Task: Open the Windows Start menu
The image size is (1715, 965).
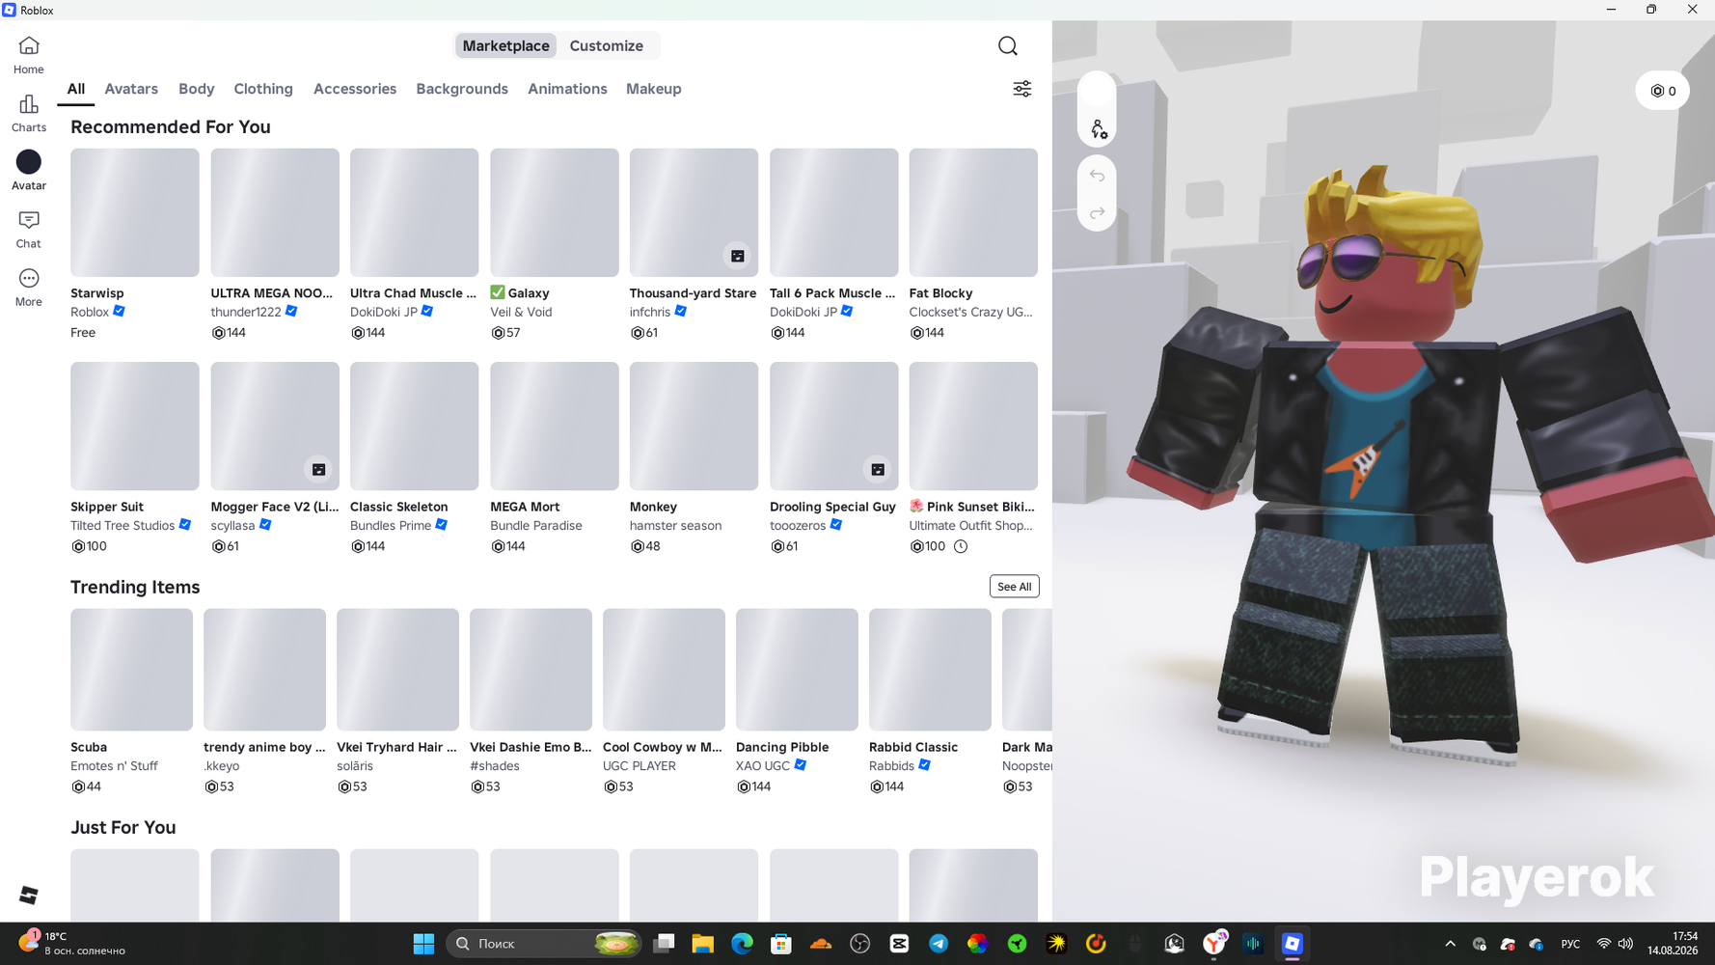Action: tap(423, 944)
